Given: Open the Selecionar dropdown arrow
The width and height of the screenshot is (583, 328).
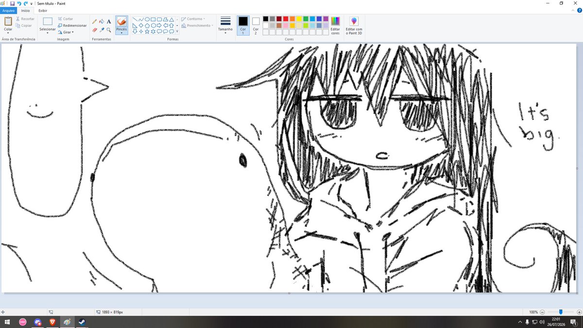Looking at the screenshot, I should (48, 33).
